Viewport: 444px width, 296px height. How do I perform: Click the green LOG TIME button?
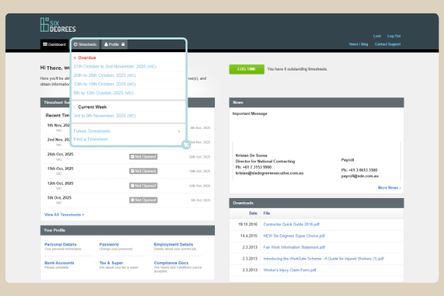(x=247, y=69)
